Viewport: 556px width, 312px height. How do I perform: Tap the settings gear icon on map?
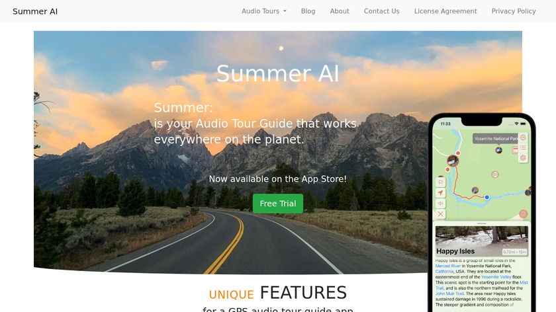523,137
